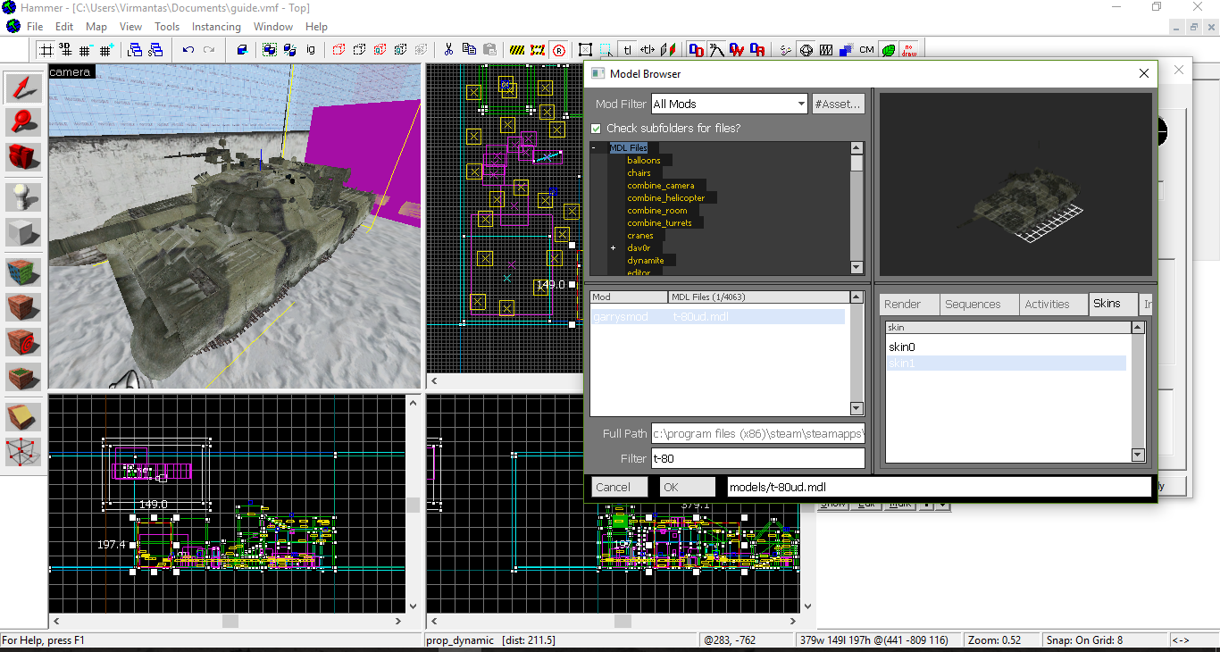Select the Clipping tool
The width and height of the screenshot is (1220, 652).
click(23, 416)
